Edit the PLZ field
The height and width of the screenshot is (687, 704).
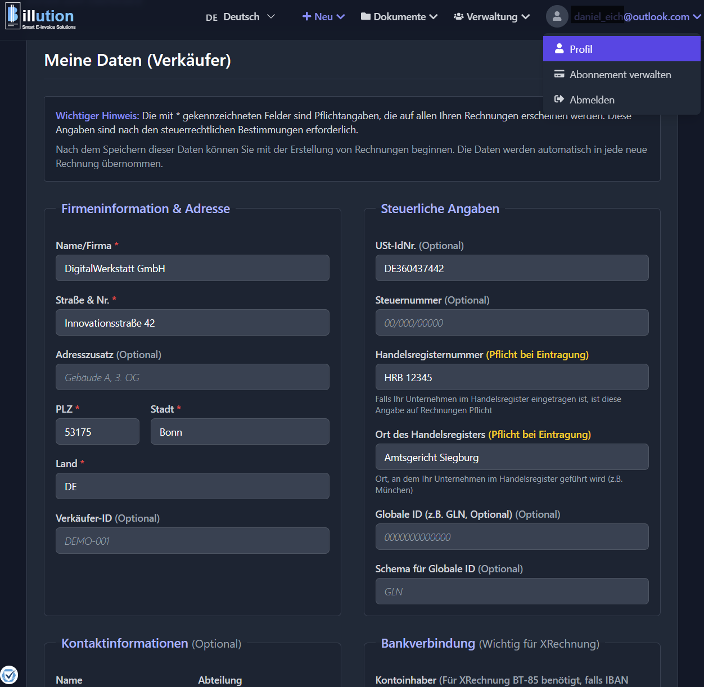click(97, 432)
